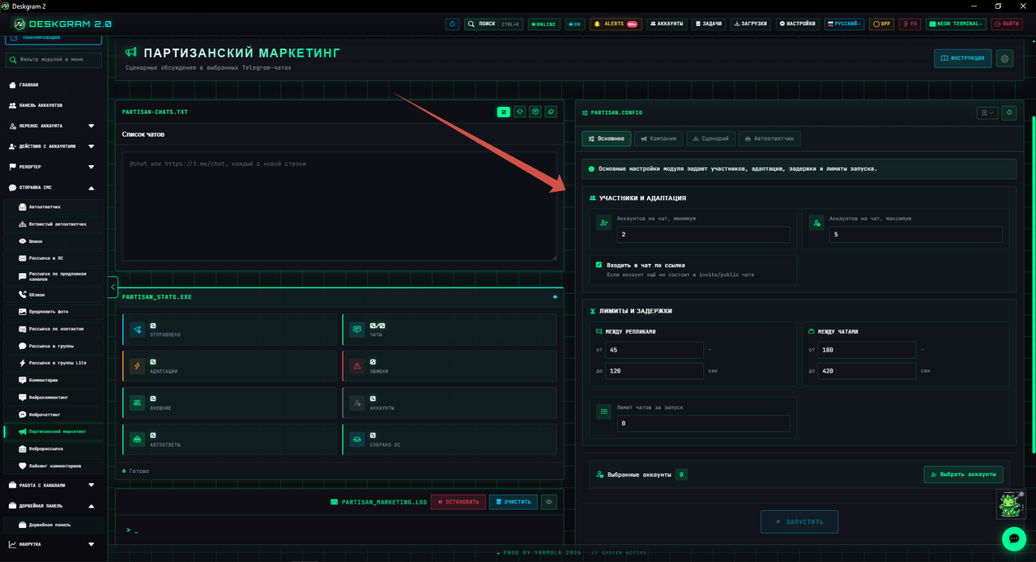Click the pixel frog mascot avatar
This screenshot has width=1036, height=562.
coord(1010,505)
